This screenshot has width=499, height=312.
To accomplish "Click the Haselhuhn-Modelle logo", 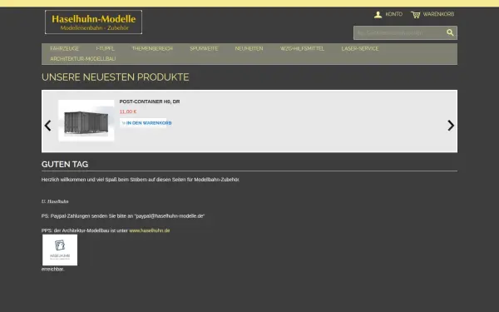I will tap(93, 22).
